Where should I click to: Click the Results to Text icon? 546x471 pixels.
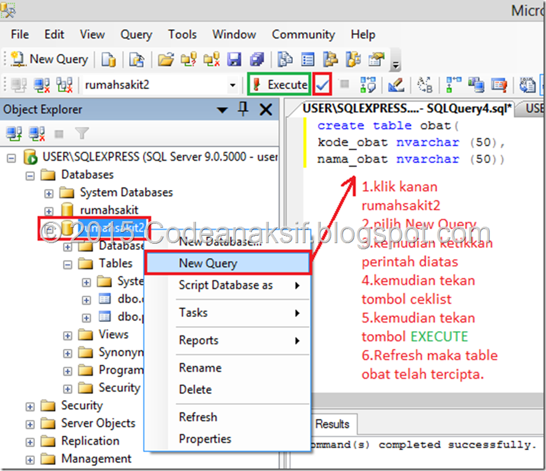(527, 85)
